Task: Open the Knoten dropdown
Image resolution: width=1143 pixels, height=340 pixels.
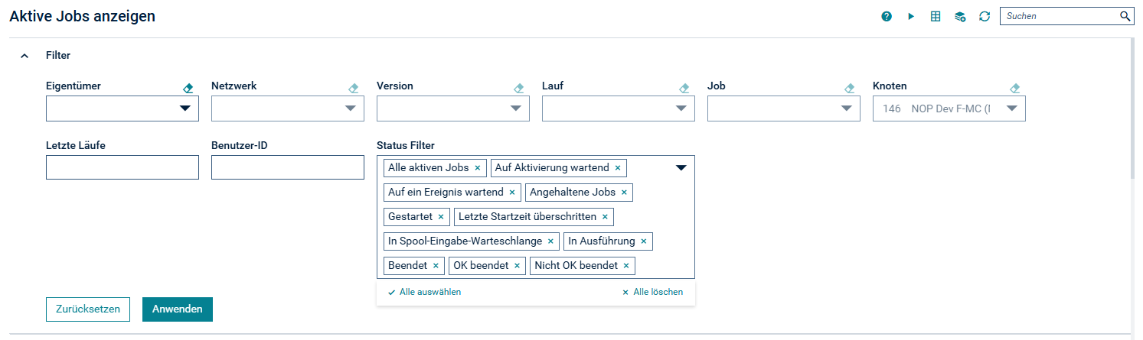Action: point(1011,108)
